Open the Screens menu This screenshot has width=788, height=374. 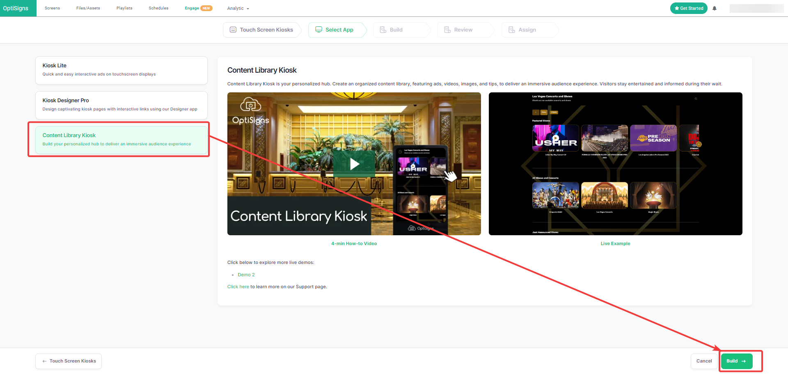(x=52, y=8)
